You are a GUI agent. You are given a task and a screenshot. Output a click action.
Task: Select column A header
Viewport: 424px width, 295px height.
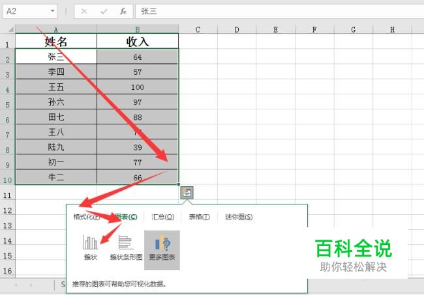pos(56,29)
